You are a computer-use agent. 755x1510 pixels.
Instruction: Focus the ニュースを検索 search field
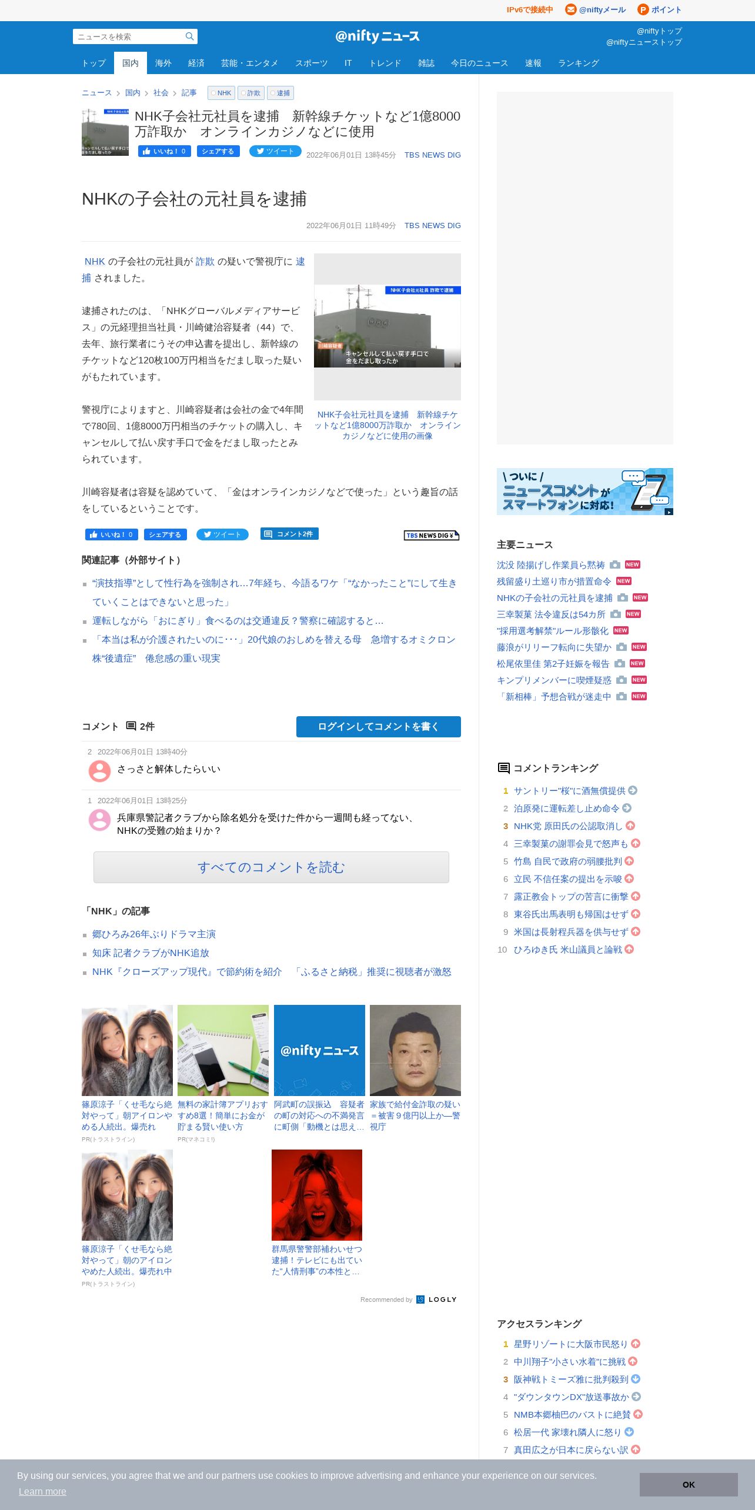pos(128,36)
